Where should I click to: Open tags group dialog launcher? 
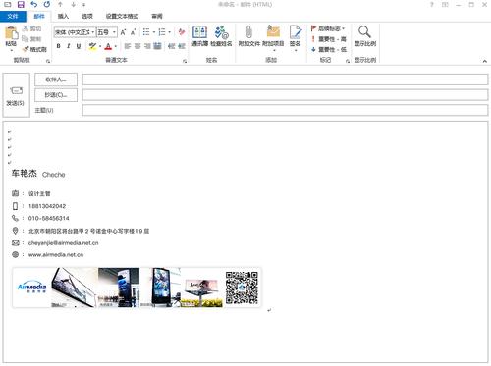point(348,61)
